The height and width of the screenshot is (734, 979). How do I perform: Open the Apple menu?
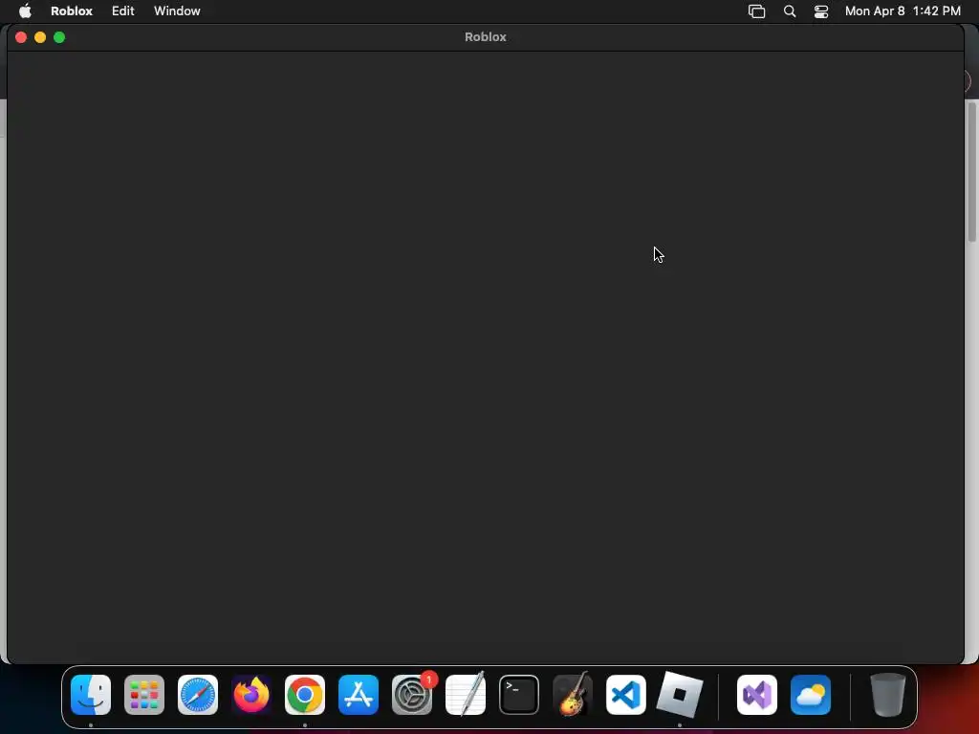(25, 11)
